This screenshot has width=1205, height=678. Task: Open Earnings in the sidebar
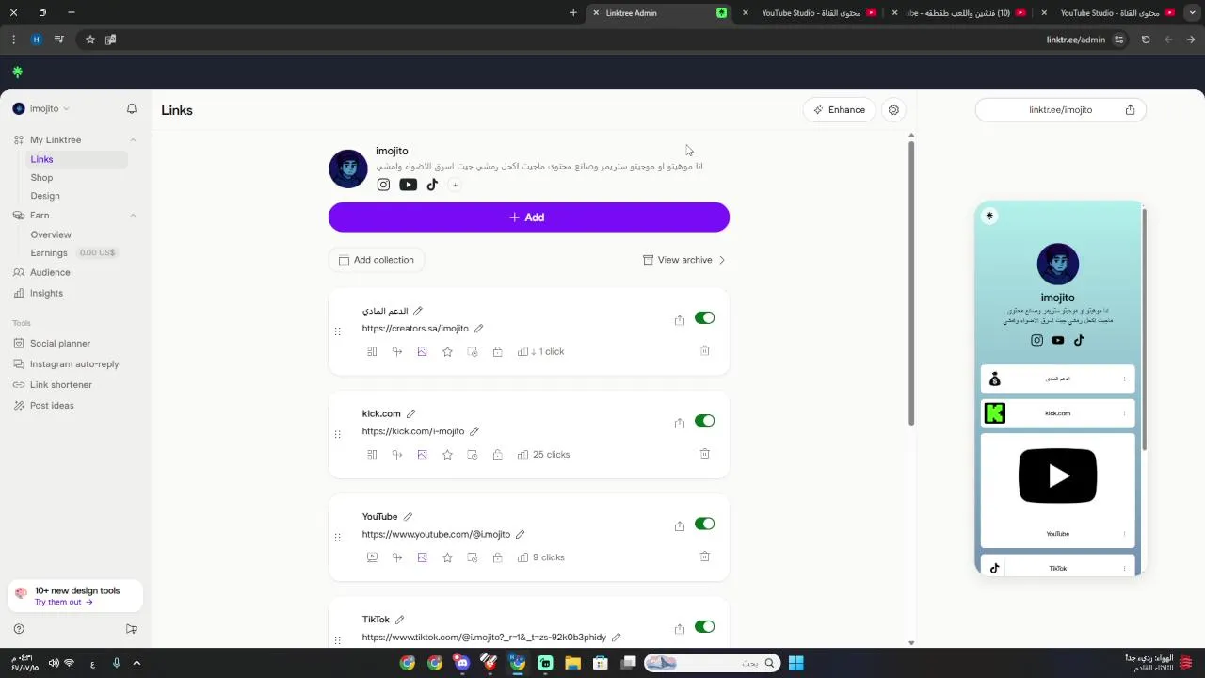click(x=49, y=253)
